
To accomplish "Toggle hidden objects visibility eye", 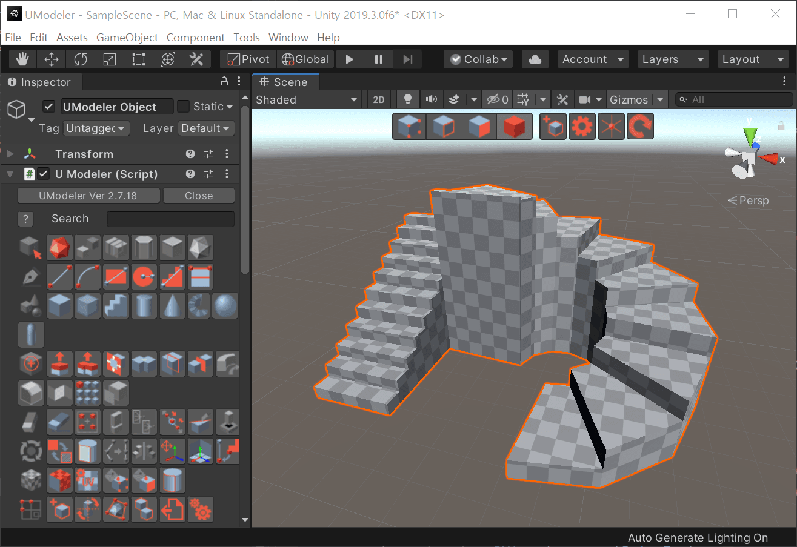I will 498,99.
